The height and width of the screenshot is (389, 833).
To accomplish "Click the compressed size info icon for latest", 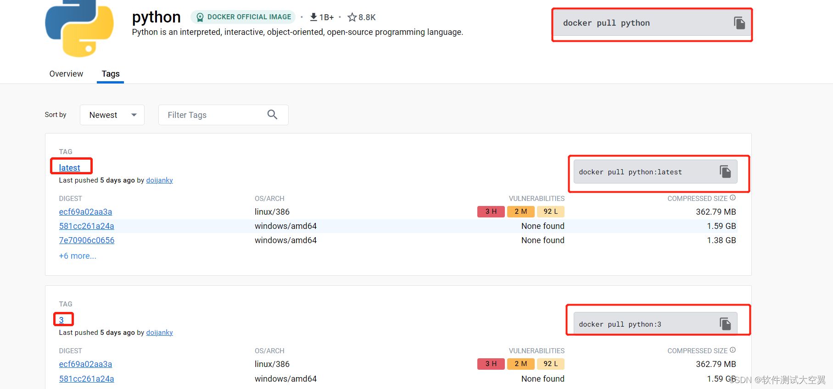I will tap(732, 198).
